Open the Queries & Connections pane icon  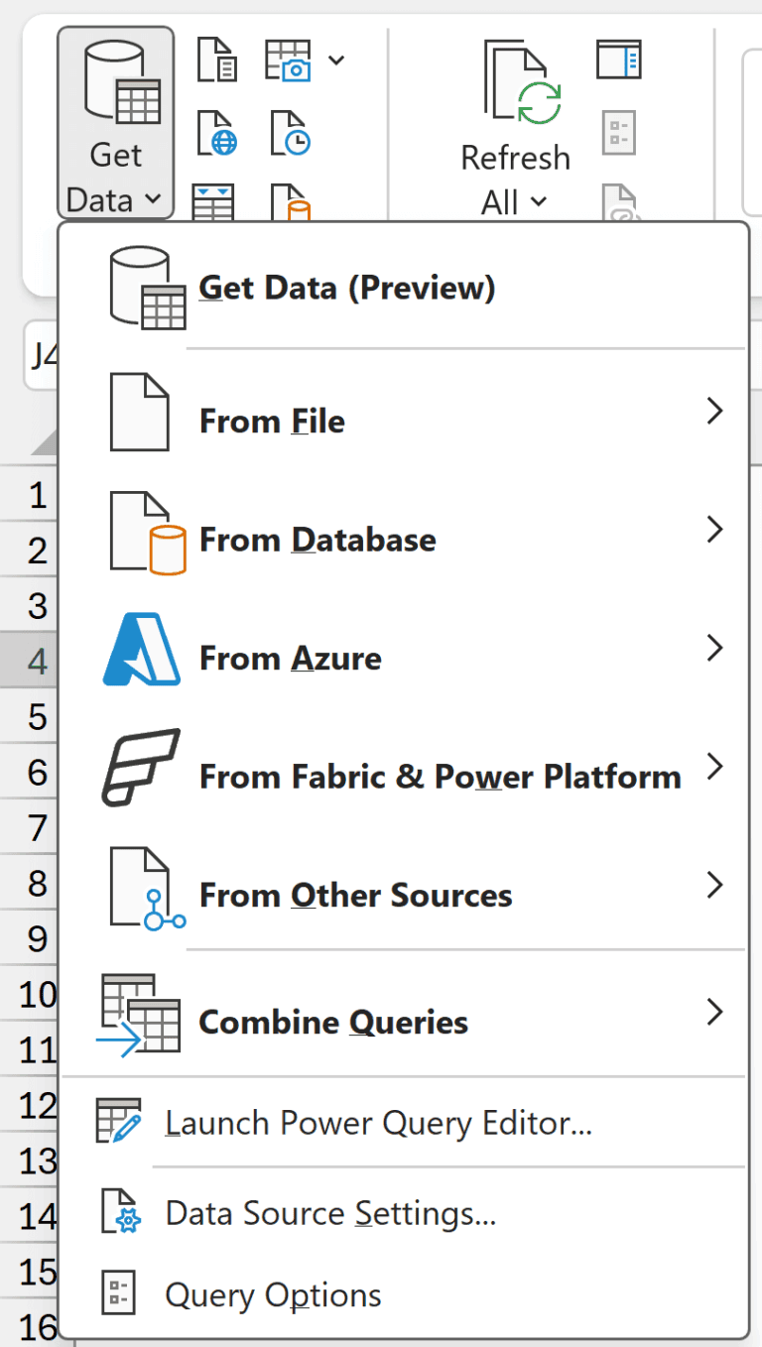point(619,60)
